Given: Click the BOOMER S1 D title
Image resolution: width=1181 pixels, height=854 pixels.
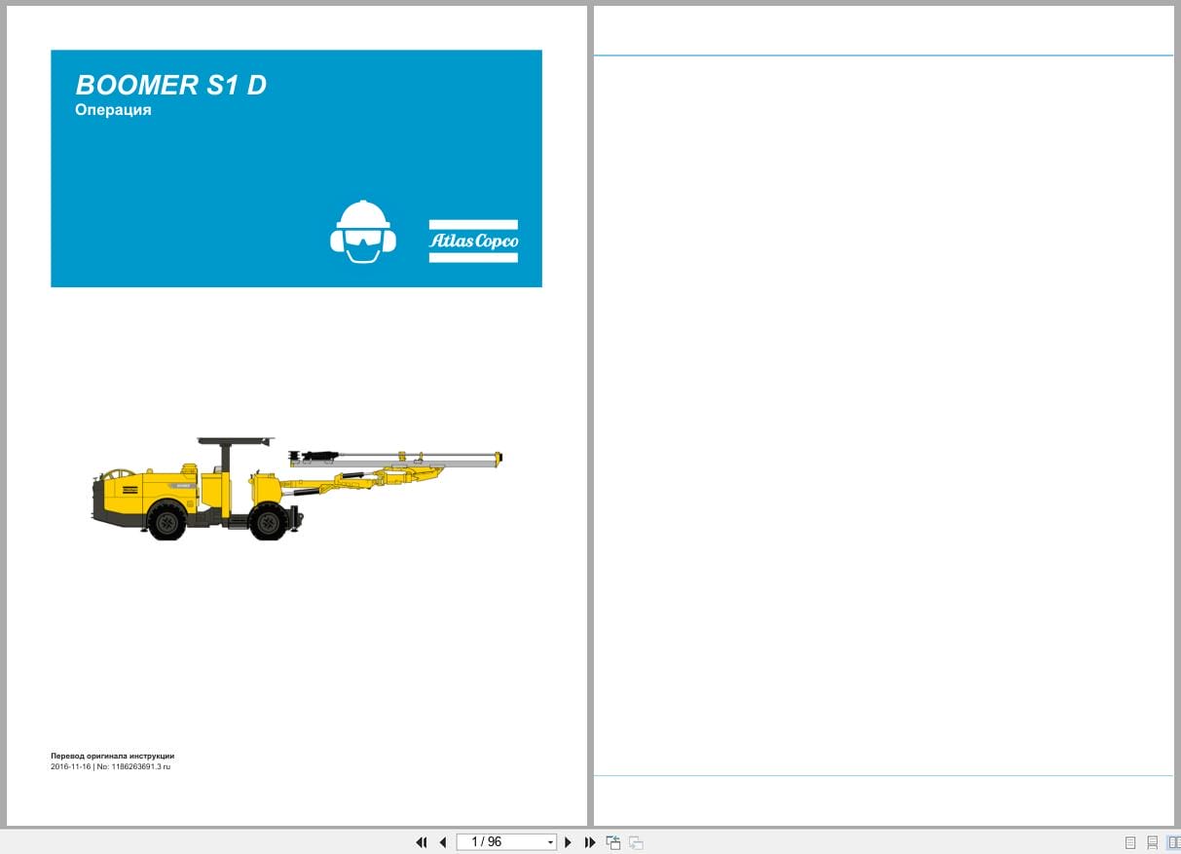Looking at the screenshot, I should click(x=171, y=85).
